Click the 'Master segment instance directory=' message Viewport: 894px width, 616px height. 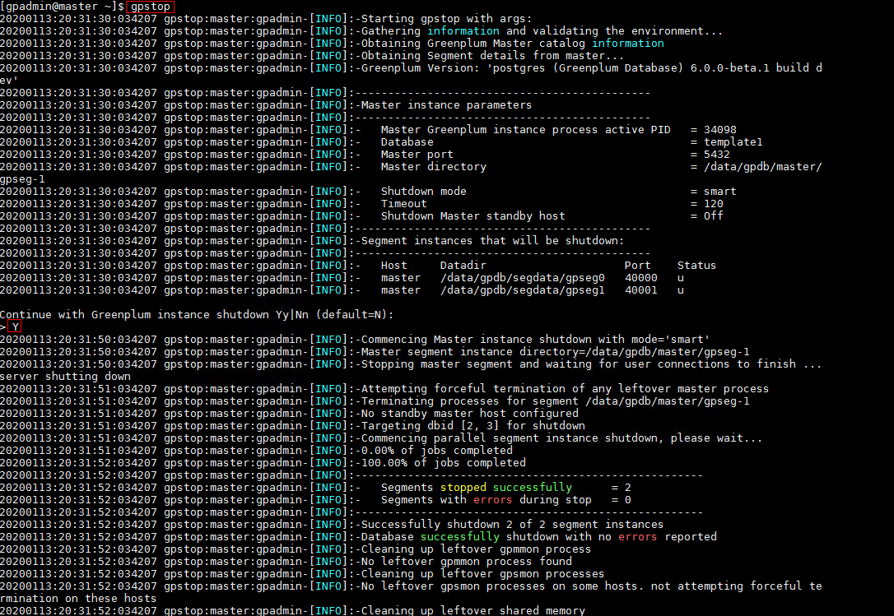click(556, 352)
